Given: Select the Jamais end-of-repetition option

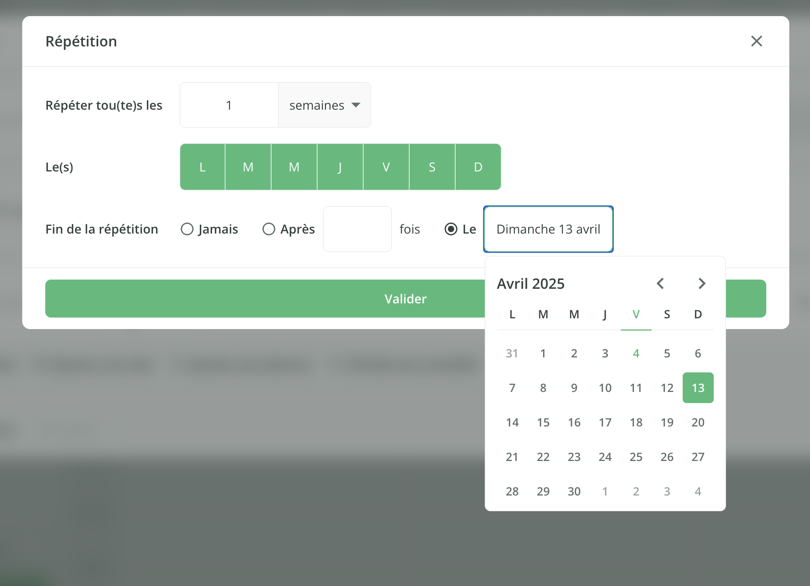Looking at the screenshot, I should coord(188,229).
